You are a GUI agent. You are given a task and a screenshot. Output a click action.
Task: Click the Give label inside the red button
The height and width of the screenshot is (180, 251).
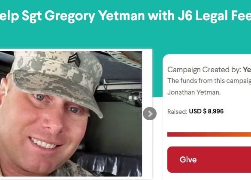[x=188, y=160]
